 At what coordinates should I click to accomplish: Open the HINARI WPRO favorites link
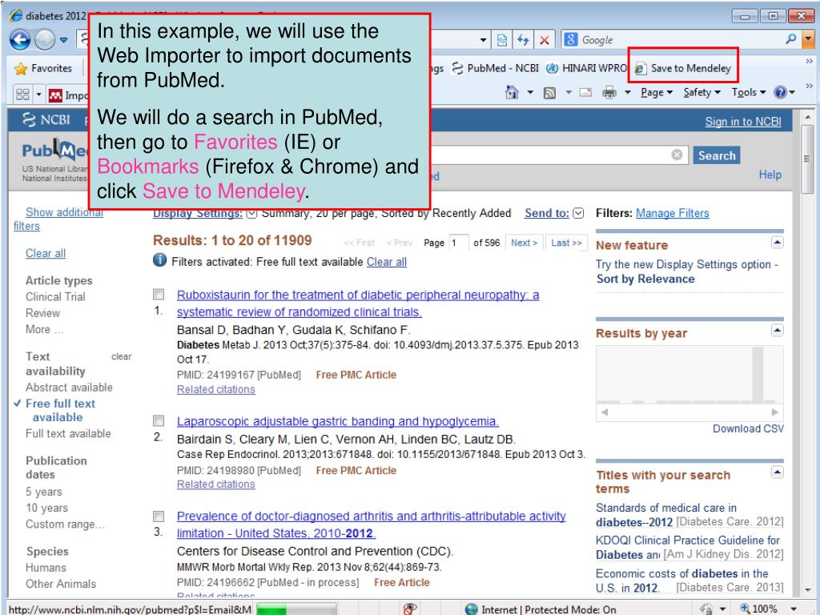point(586,68)
